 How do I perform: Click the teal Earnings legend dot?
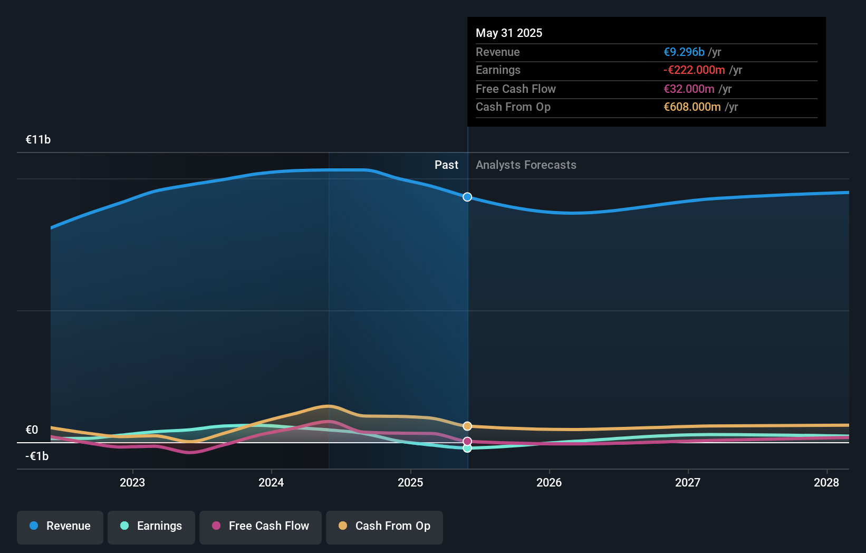click(124, 526)
